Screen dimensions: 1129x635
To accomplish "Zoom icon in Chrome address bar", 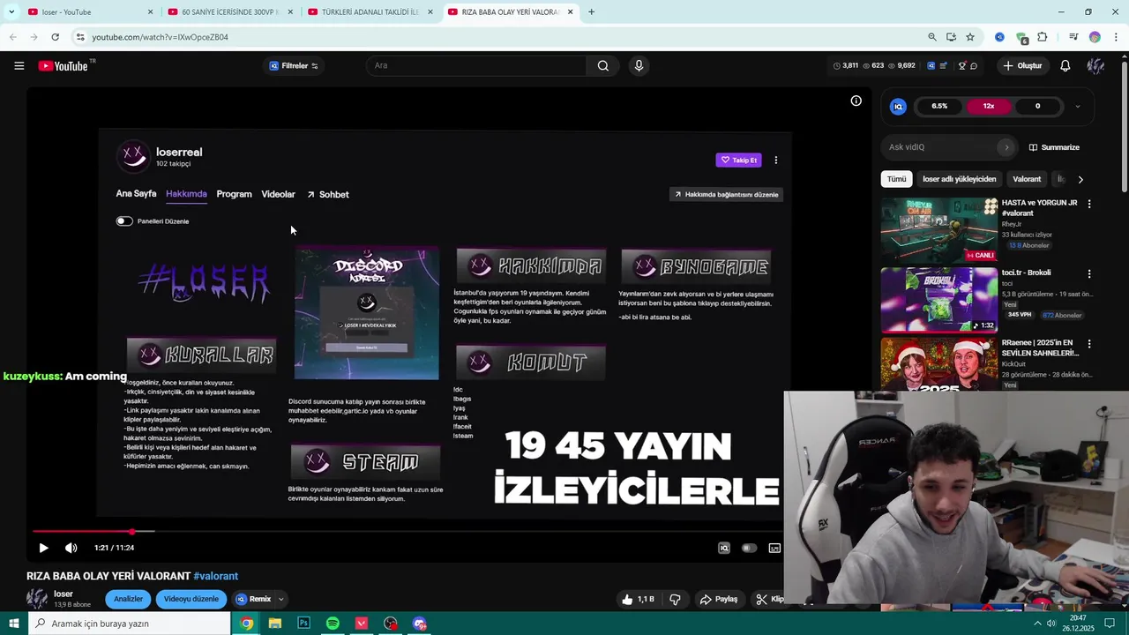I will pos(931,37).
